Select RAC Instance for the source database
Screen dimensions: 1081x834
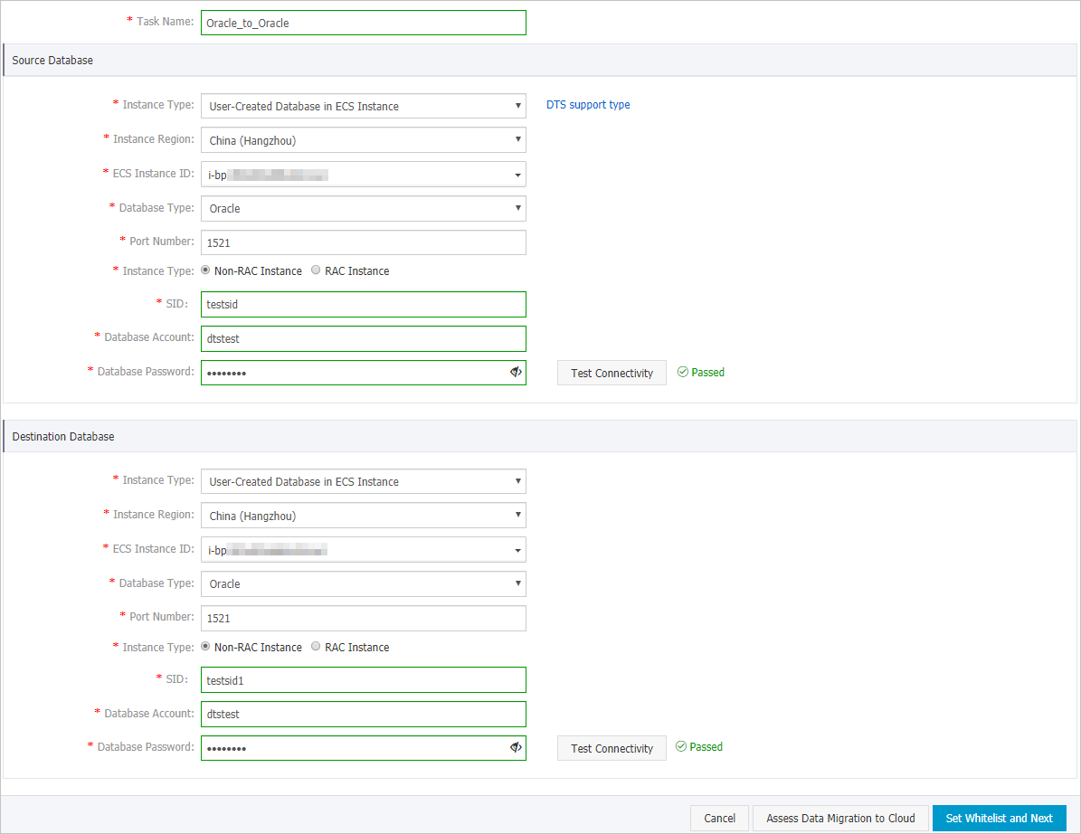point(315,270)
